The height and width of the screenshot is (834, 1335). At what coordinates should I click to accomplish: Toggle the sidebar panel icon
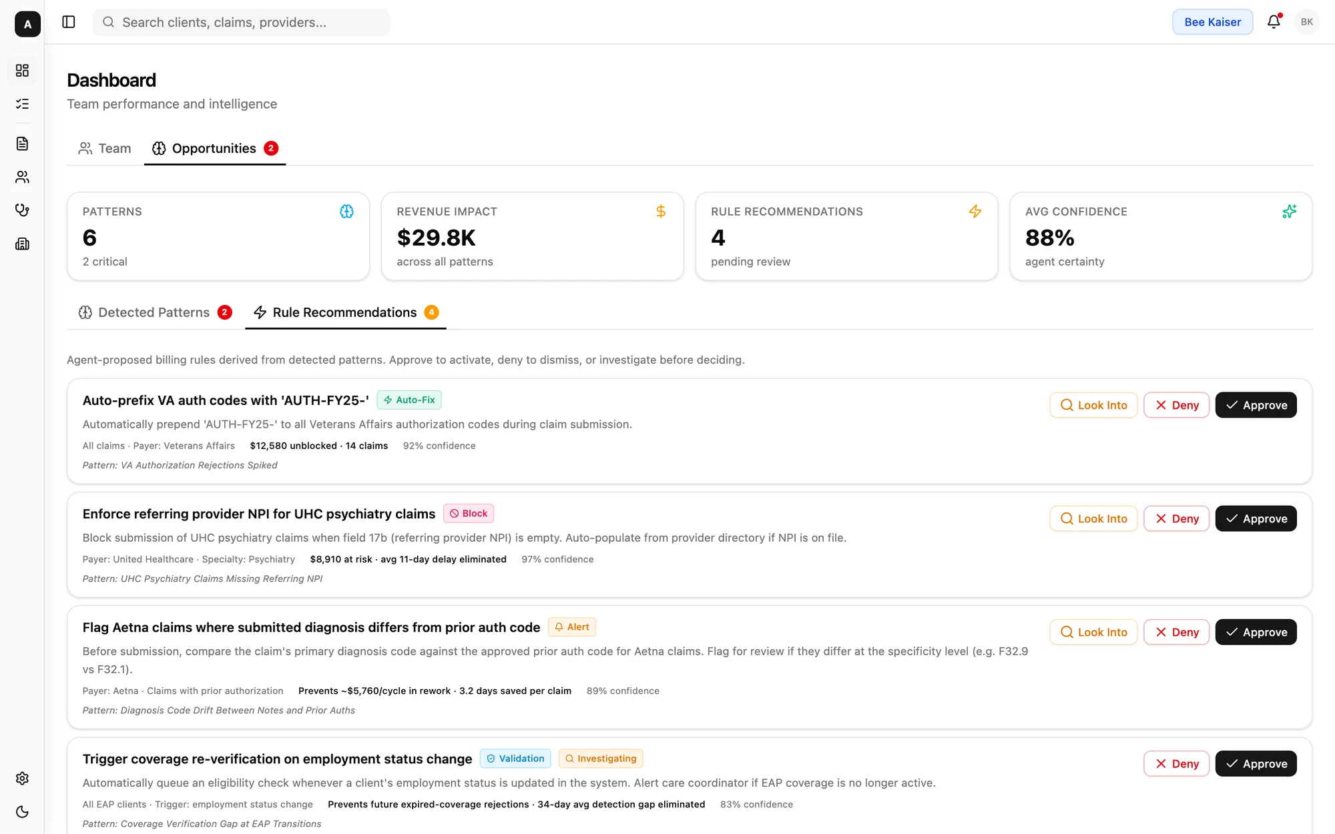click(69, 22)
